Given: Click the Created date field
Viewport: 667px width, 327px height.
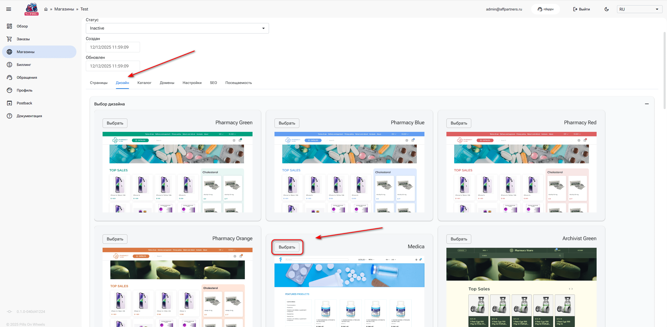Looking at the screenshot, I should 113,47.
